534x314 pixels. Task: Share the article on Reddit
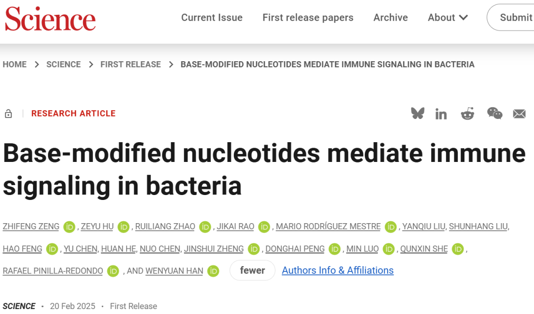(467, 114)
